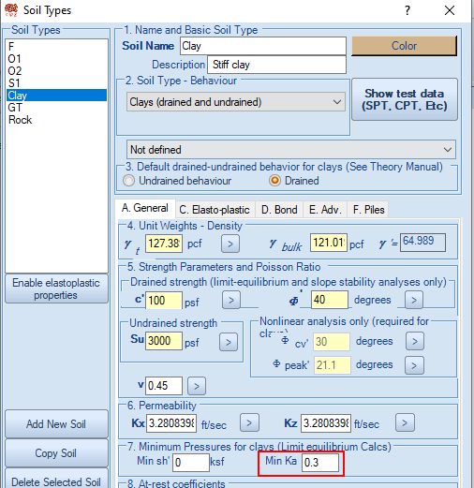The width and height of the screenshot is (474, 488).
Task: Click the Kz permeability input field
Action: coord(326,423)
